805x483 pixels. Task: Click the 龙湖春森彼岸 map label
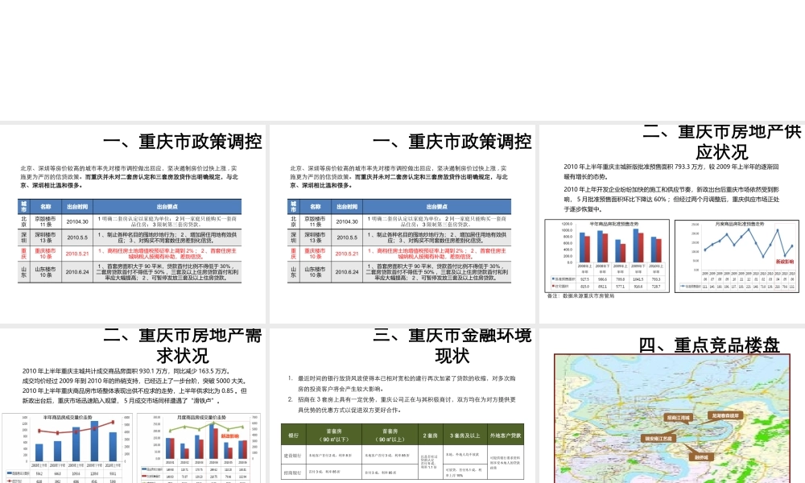[724, 416]
